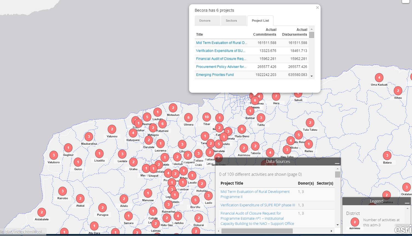Click the Rairobo marker
412x236 pixels.
(62, 191)
